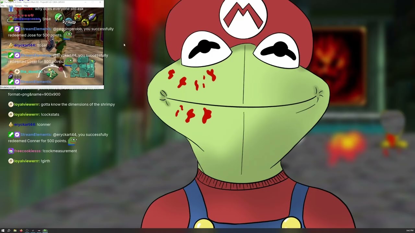Image resolution: width=415 pixels, height=233 pixels.
Task: Click the blue Put Away action button
Action: 69,22
